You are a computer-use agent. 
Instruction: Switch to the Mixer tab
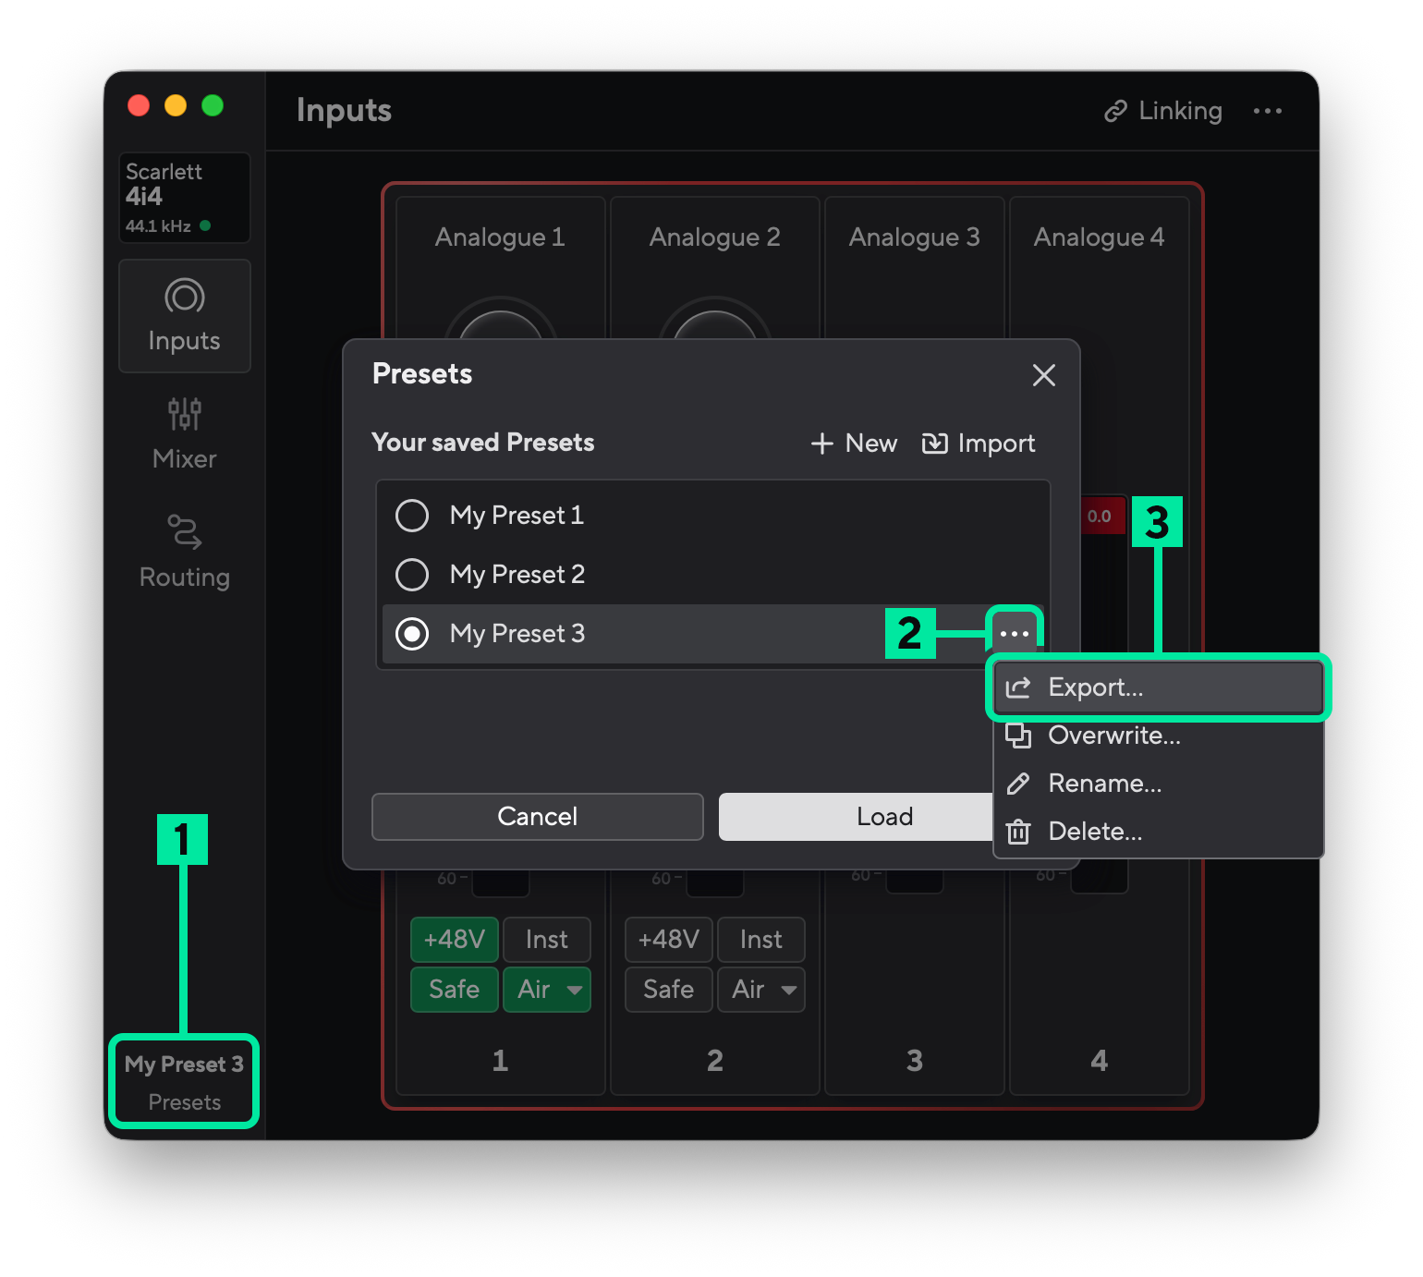click(185, 434)
